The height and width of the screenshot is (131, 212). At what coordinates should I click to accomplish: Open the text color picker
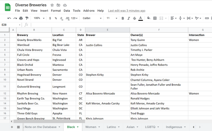(x=140, y=18)
